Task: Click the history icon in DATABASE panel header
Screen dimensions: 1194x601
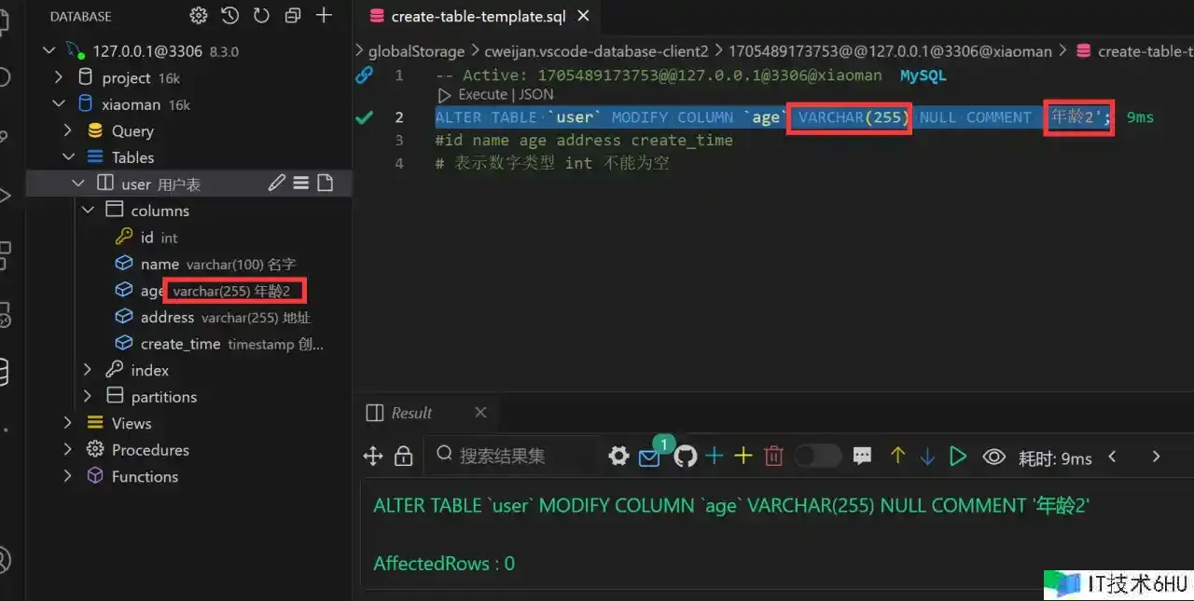Action: click(x=229, y=16)
